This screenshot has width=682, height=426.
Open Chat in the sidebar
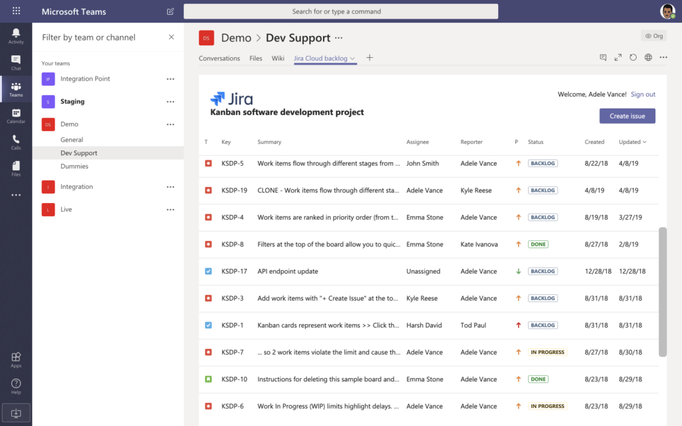(x=16, y=63)
